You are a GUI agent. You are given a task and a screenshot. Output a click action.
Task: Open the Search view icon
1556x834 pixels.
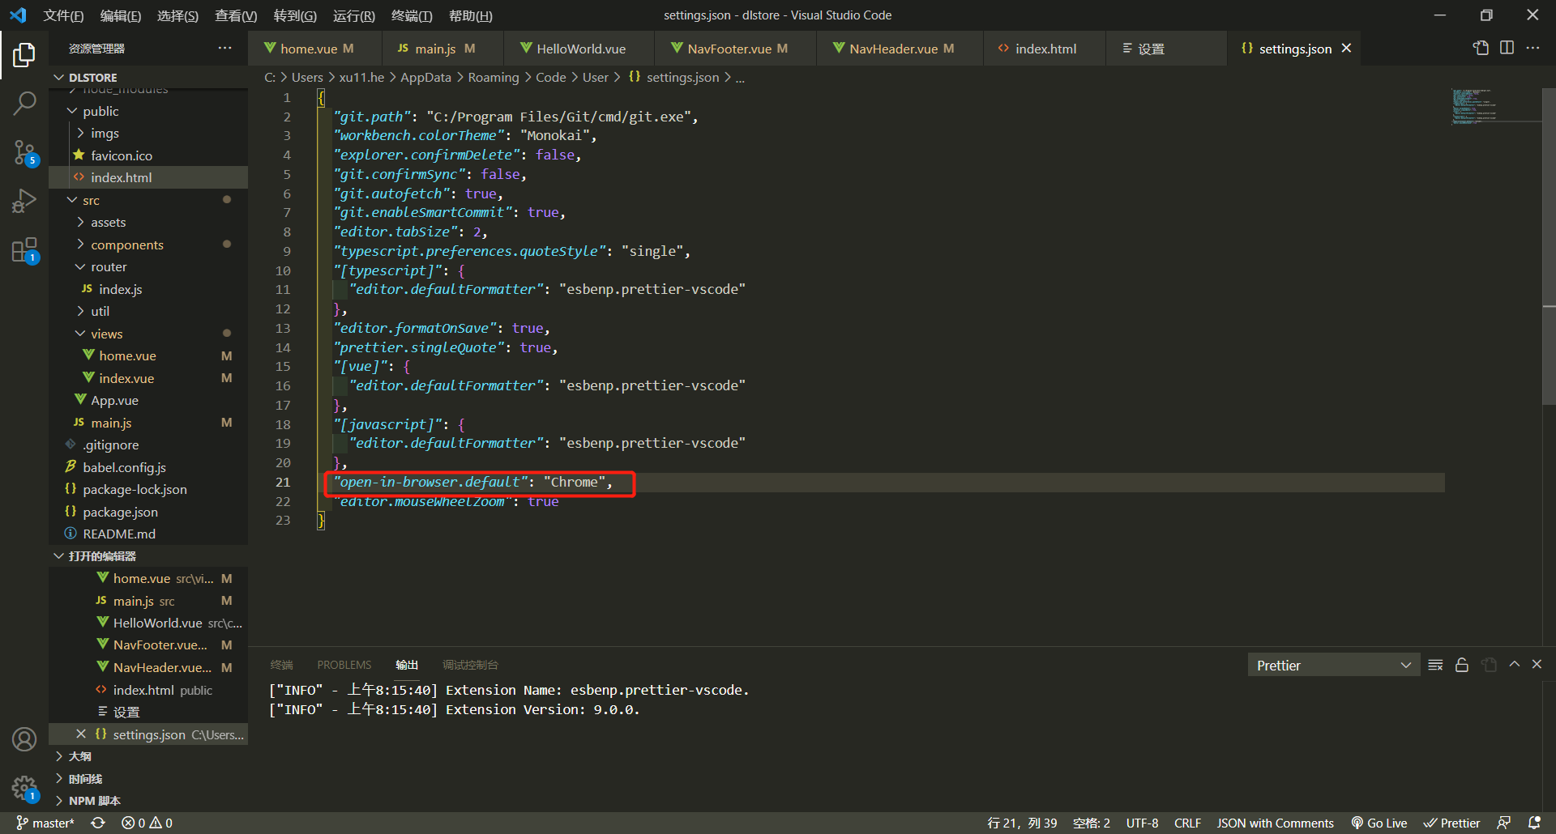pyautogui.click(x=24, y=103)
